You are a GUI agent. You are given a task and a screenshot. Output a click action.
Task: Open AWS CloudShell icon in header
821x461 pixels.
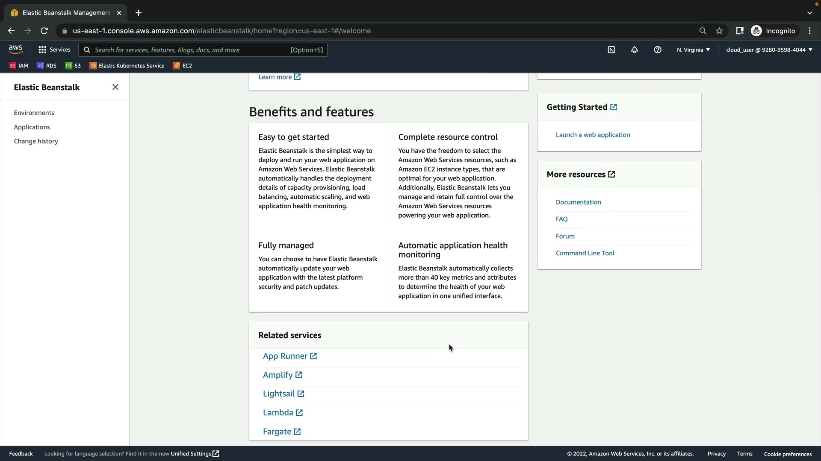click(x=611, y=50)
